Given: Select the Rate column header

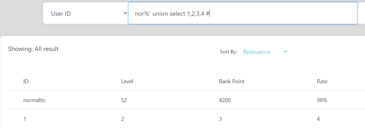Looking at the screenshot, I should click(322, 81).
